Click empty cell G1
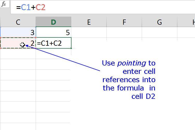Screen dimensions: 195x130 point(159,32)
